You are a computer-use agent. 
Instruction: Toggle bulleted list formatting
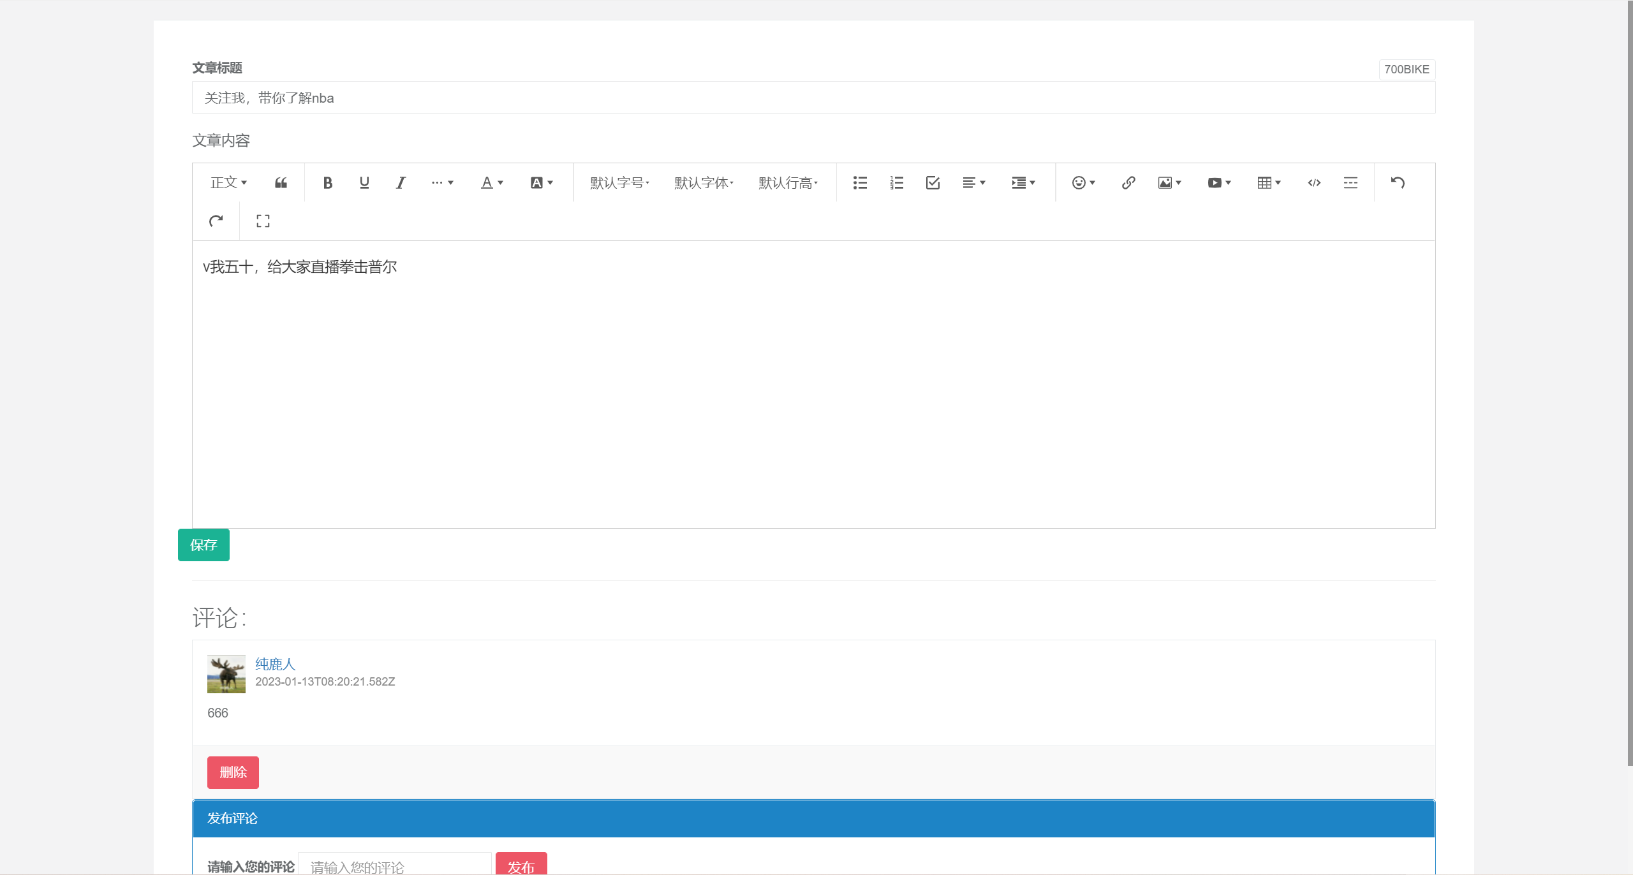click(860, 183)
